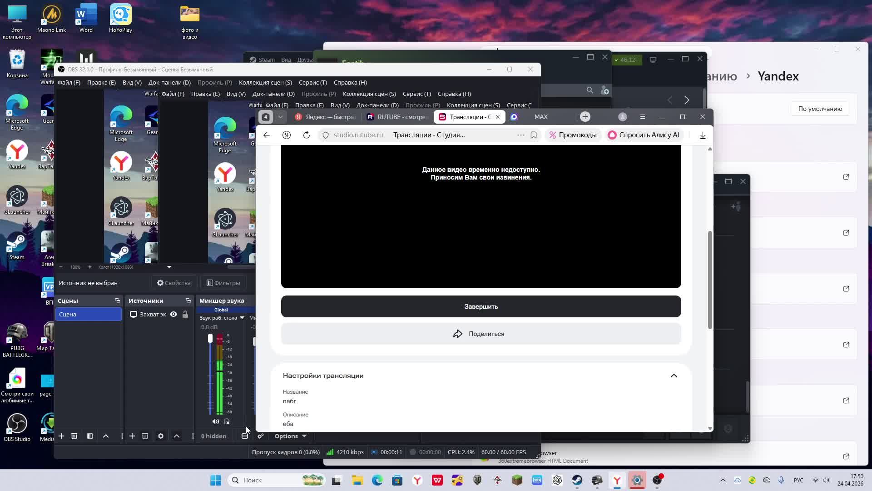The image size is (872, 491).
Task: Click the Поделиться share button
Action: point(481,334)
